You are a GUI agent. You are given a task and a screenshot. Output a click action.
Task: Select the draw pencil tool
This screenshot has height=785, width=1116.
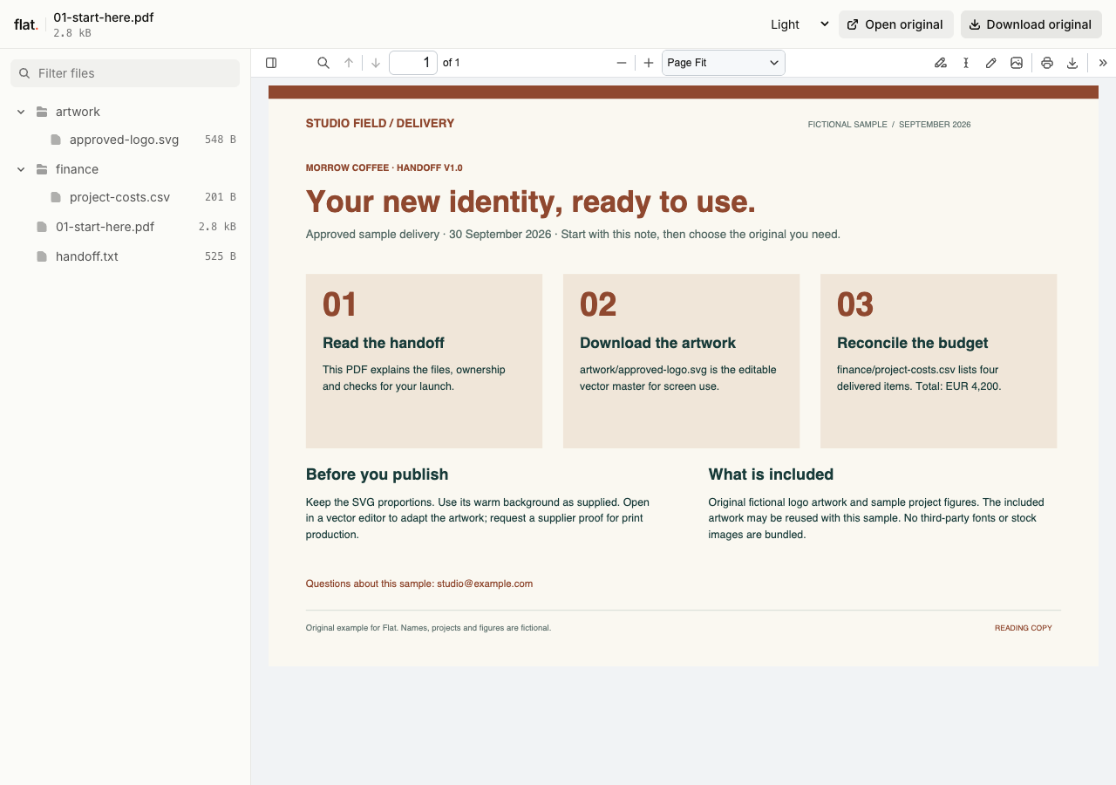[991, 63]
